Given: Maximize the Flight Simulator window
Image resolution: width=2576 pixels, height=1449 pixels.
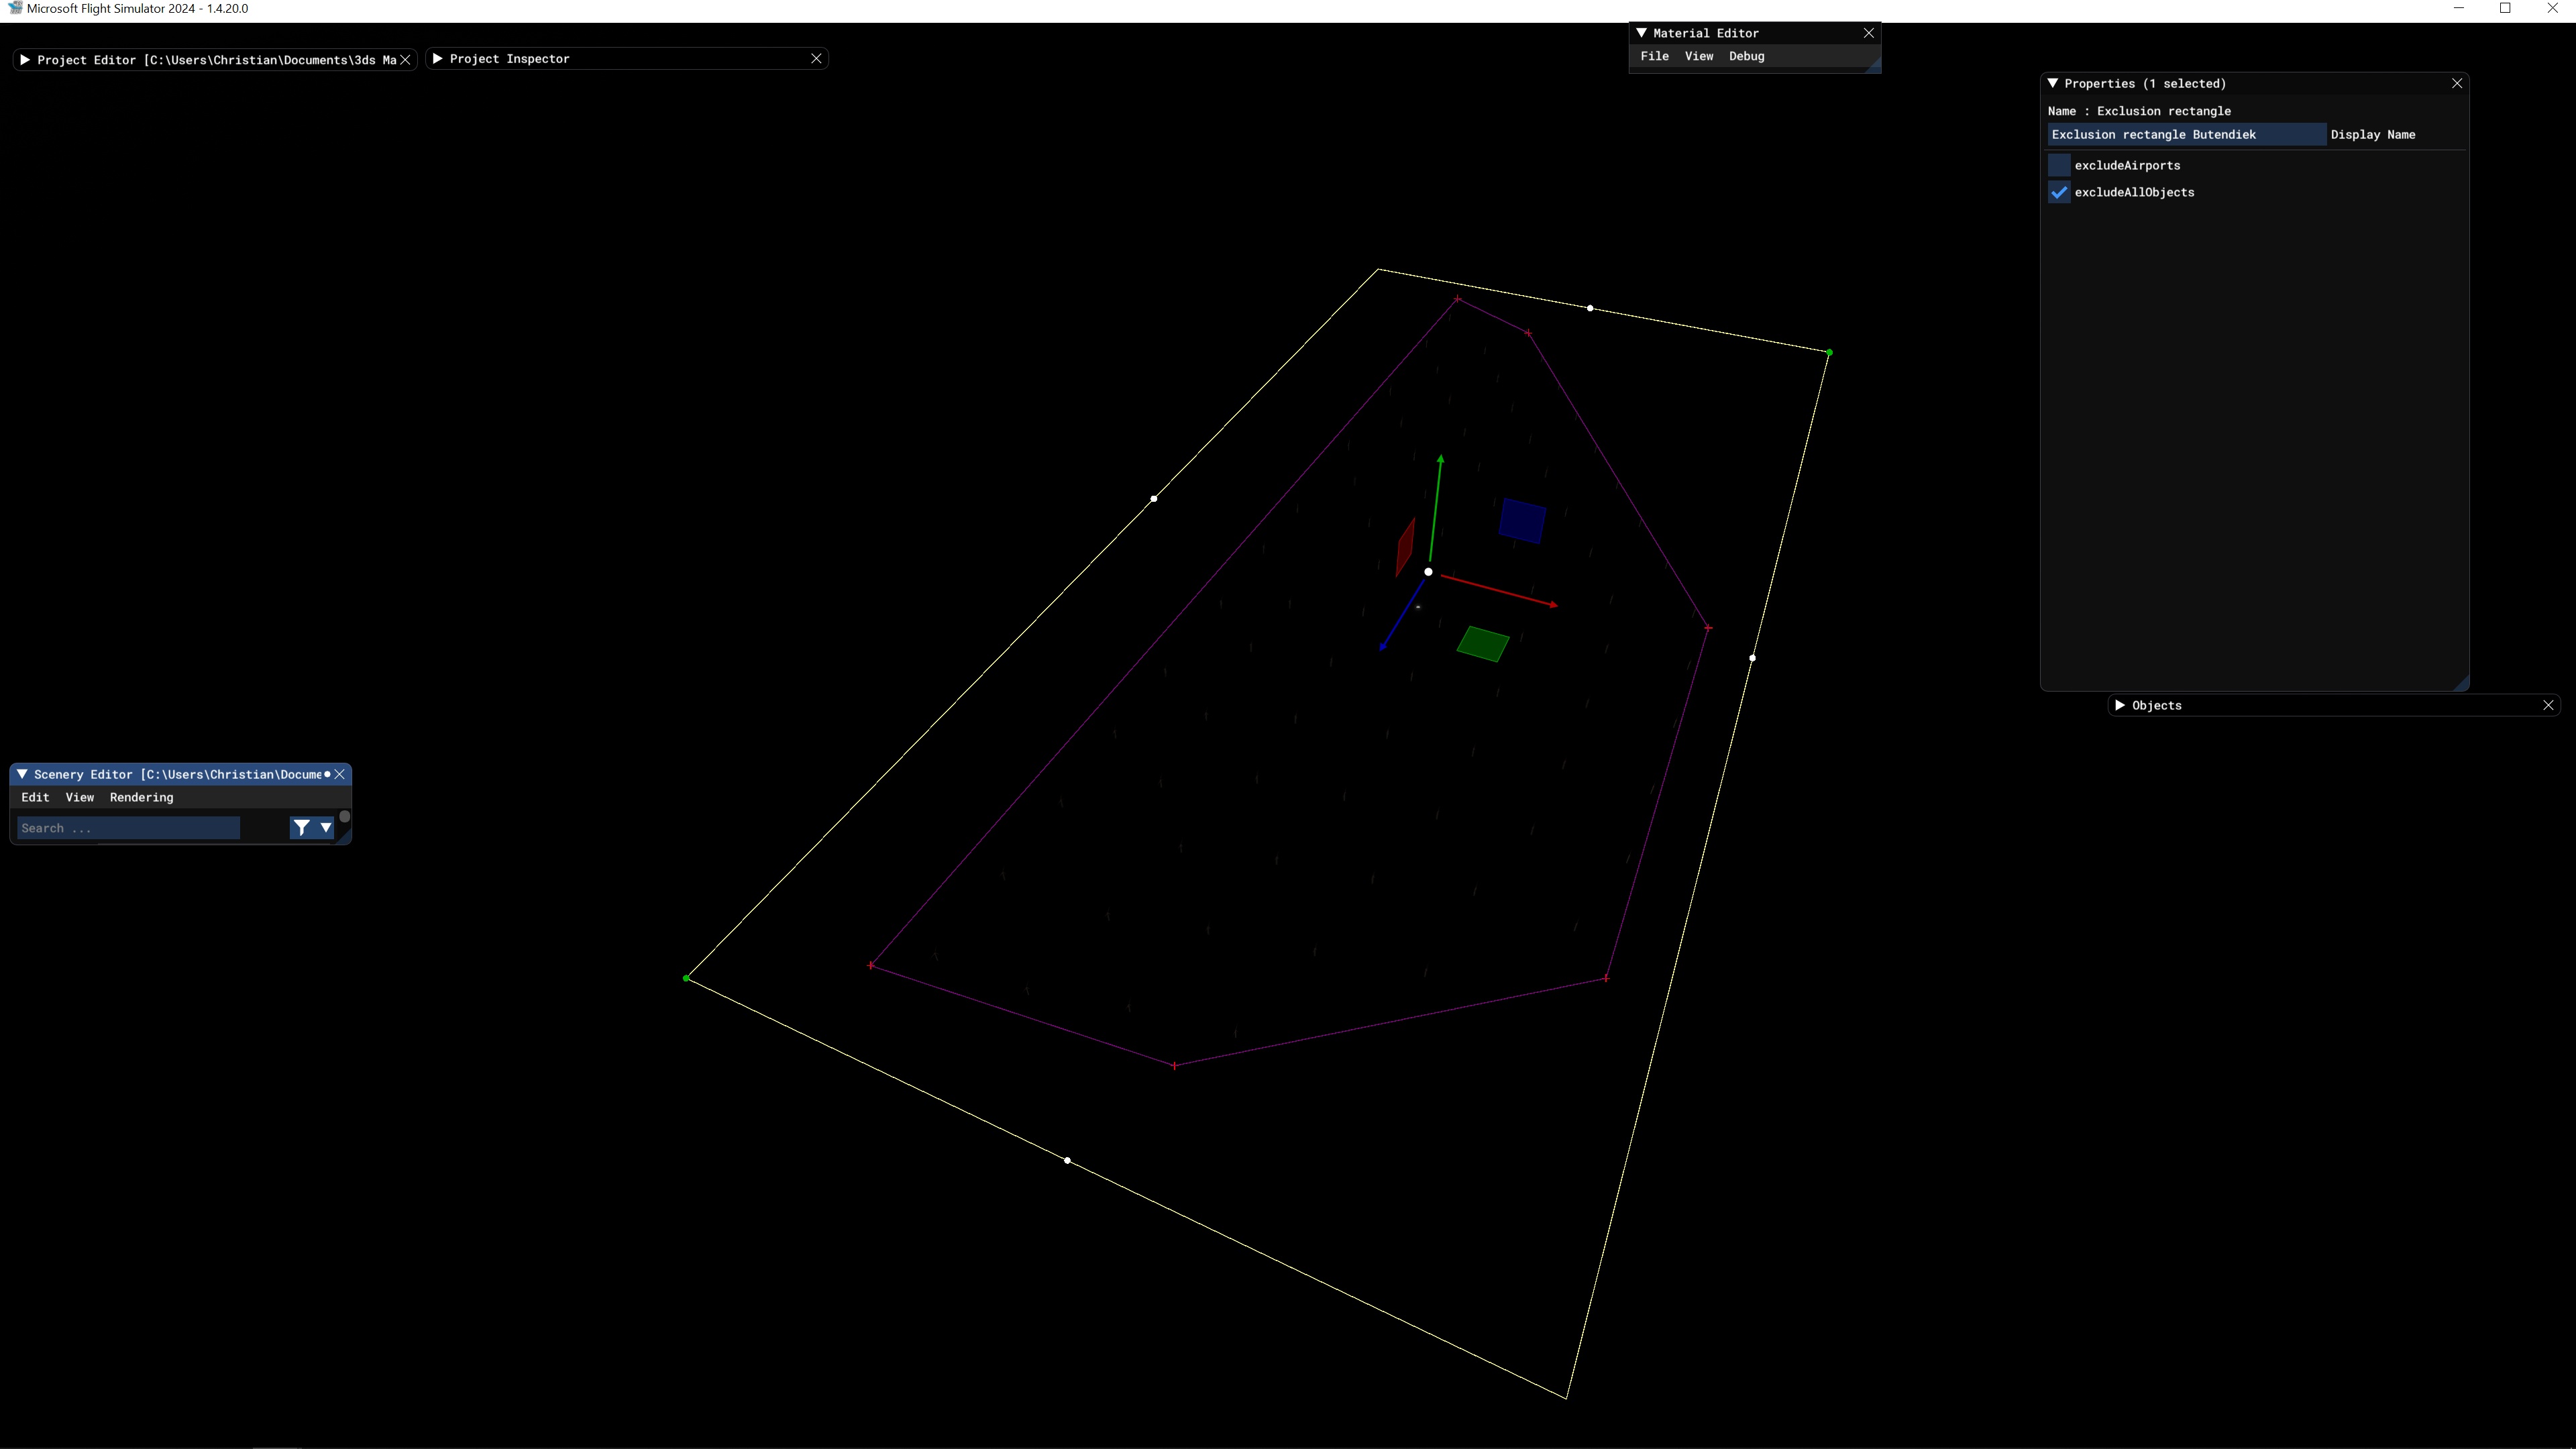Looking at the screenshot, I should coord(2506,8).
